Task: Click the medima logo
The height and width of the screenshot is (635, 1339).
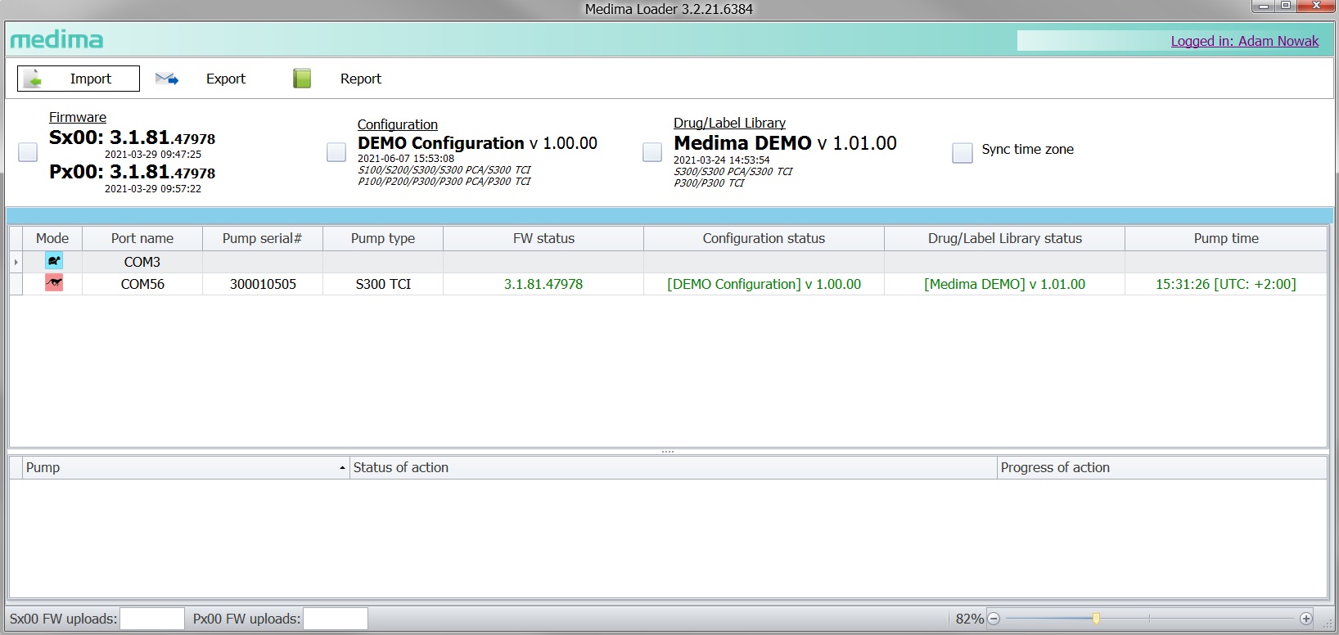Action: [x=56, y=39]
